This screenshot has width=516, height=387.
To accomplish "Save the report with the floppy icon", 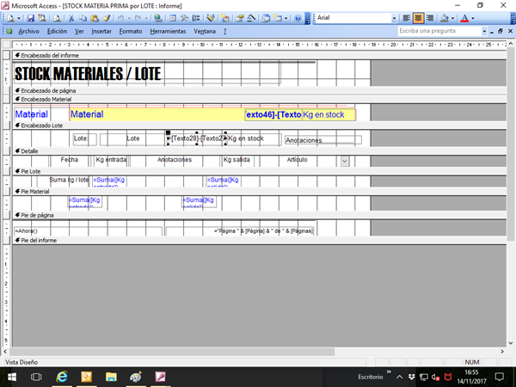I will tap(31, 18).
